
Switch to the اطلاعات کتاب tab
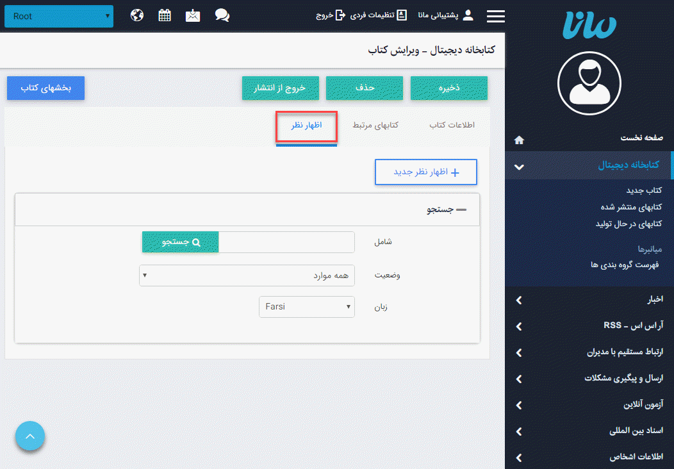[x=452, y=126]
